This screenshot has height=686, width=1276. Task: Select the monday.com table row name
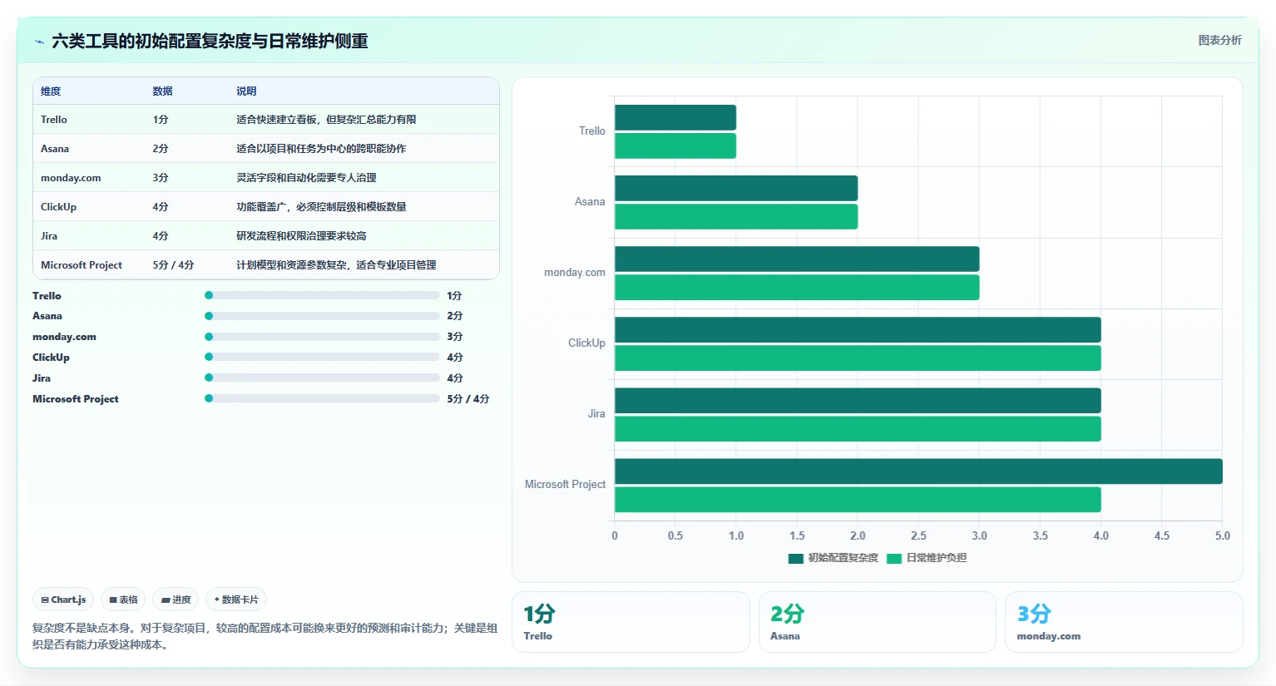pos(71,178)
